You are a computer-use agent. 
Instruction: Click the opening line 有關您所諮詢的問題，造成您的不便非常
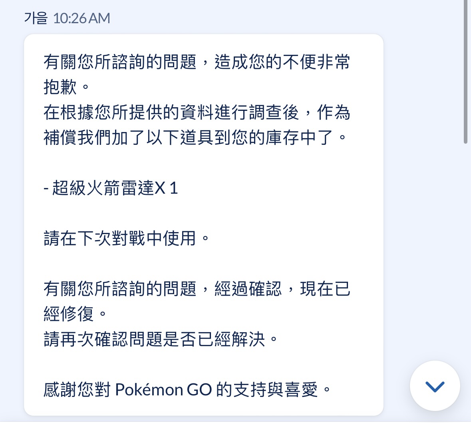197,62
